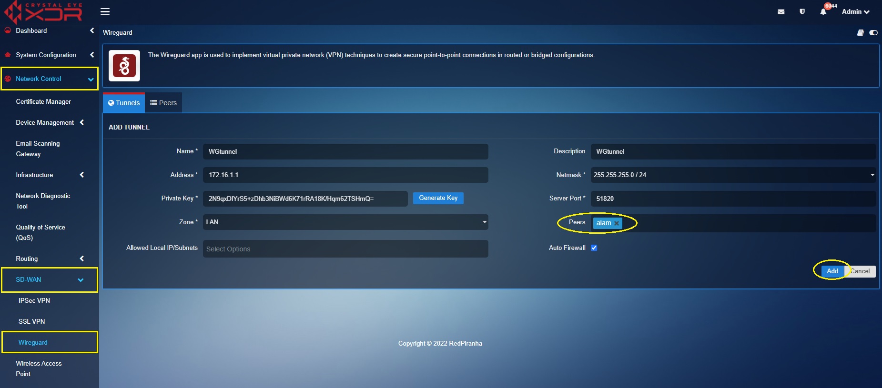This screenshot has width=882, height=388.
Task: Remove the alam peer tag
Action: click(x=617, y=223)
